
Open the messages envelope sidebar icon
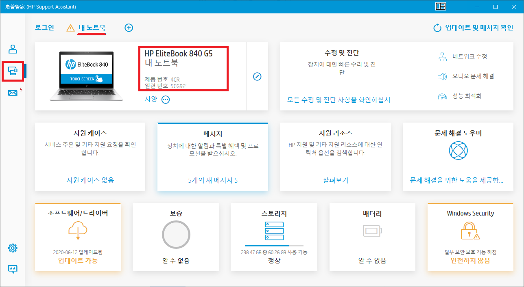[x=13, y=93]
